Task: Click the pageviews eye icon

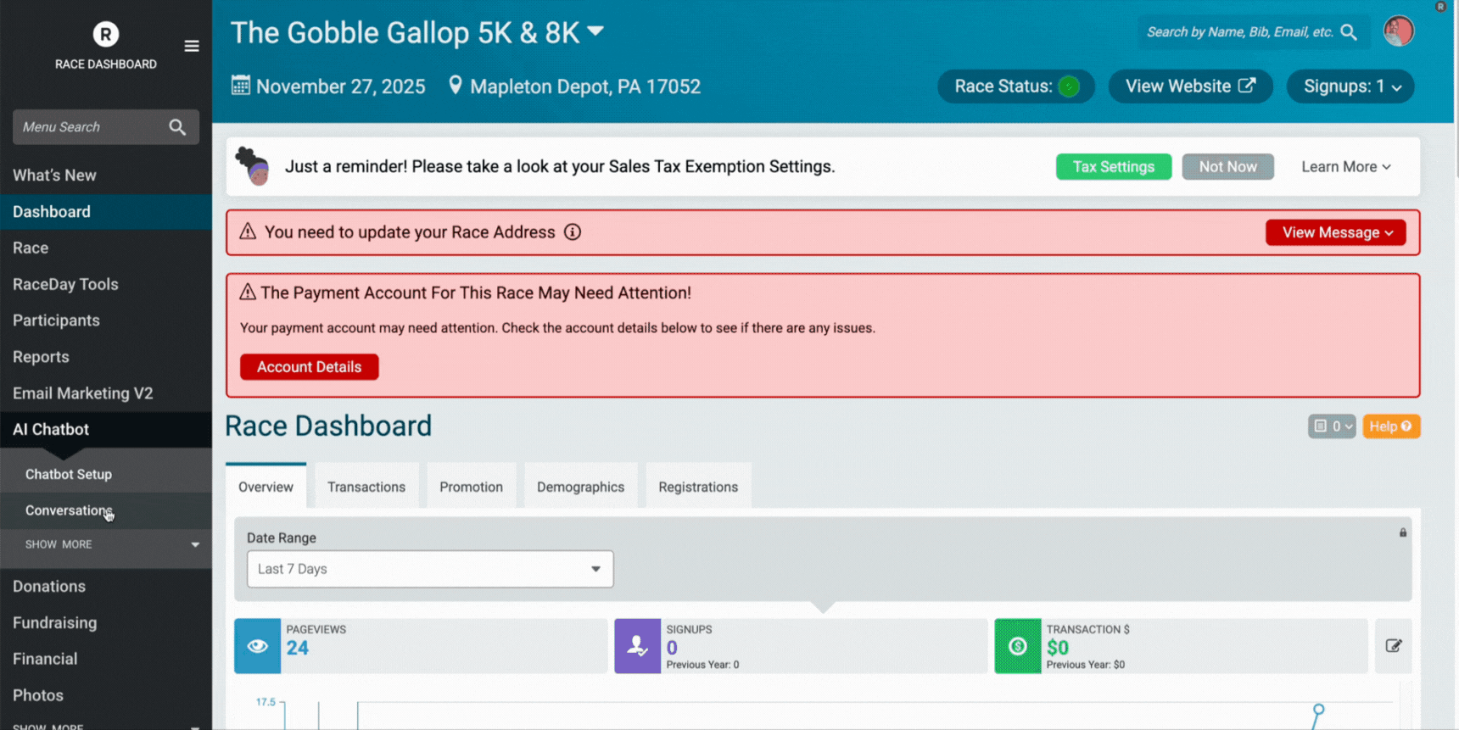Action: [x=257, y=646]
